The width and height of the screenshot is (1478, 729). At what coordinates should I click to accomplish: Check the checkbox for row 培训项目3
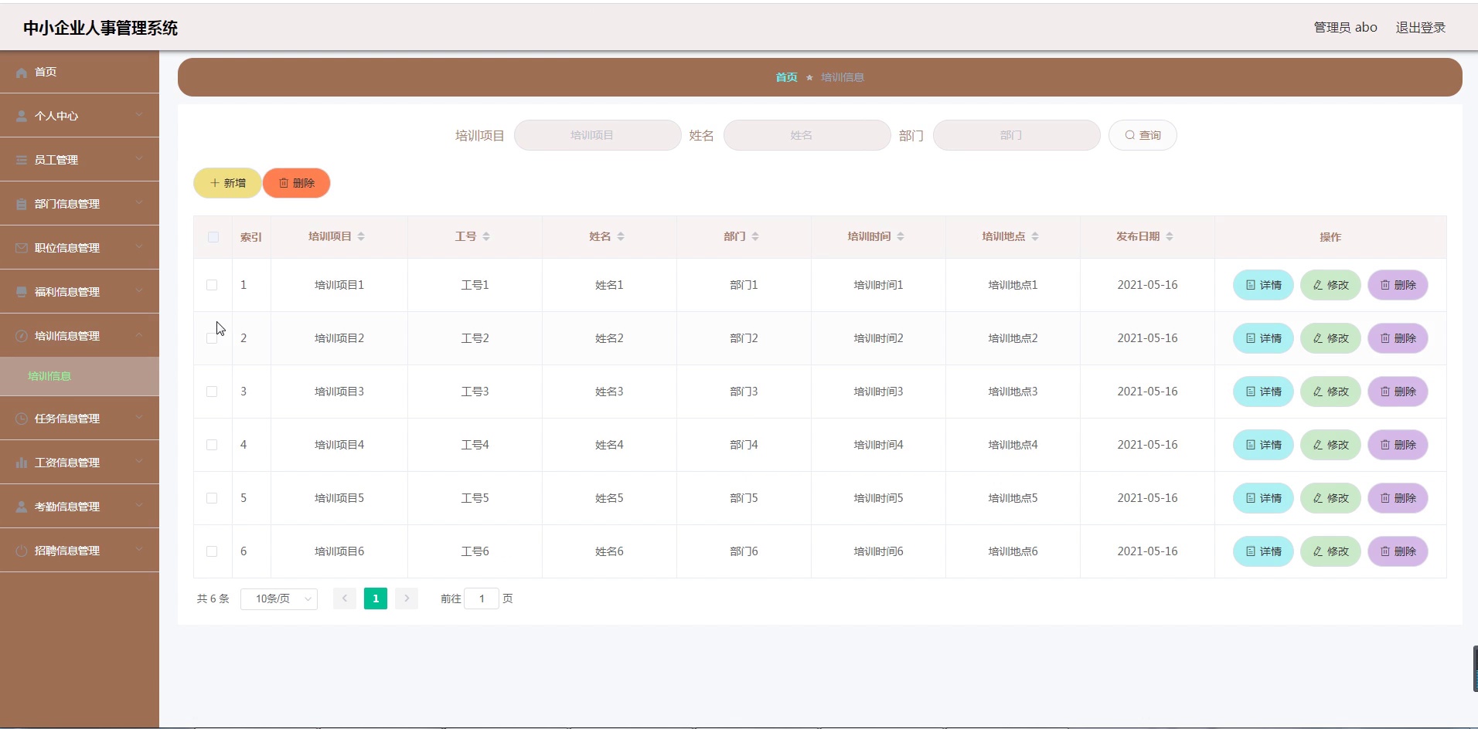tap(212, 392)
